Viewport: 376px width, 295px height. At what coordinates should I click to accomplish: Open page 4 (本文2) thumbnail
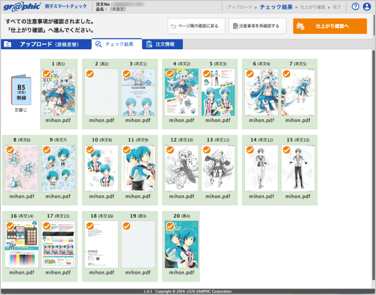click(x=181, y=92)
